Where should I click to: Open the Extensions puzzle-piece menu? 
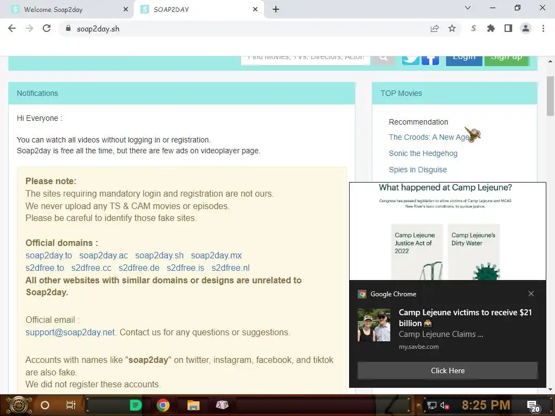click(491, 28)
